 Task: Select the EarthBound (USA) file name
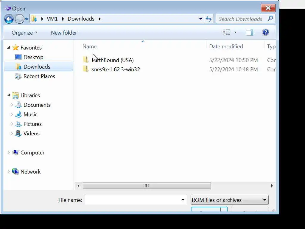(113, 60)
